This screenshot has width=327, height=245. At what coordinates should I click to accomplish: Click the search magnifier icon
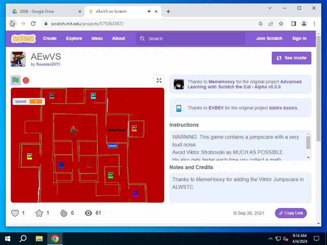click(142, 39)
